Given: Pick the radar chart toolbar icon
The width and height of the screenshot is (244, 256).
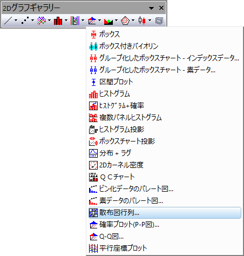Looking at the screenshot, I should 125,21.
